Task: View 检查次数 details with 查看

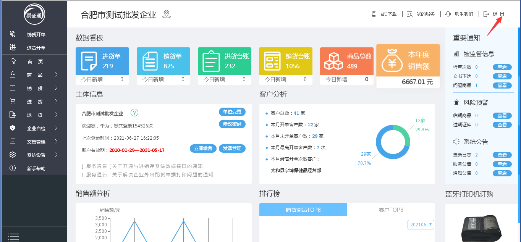Action: click(502, 67)
